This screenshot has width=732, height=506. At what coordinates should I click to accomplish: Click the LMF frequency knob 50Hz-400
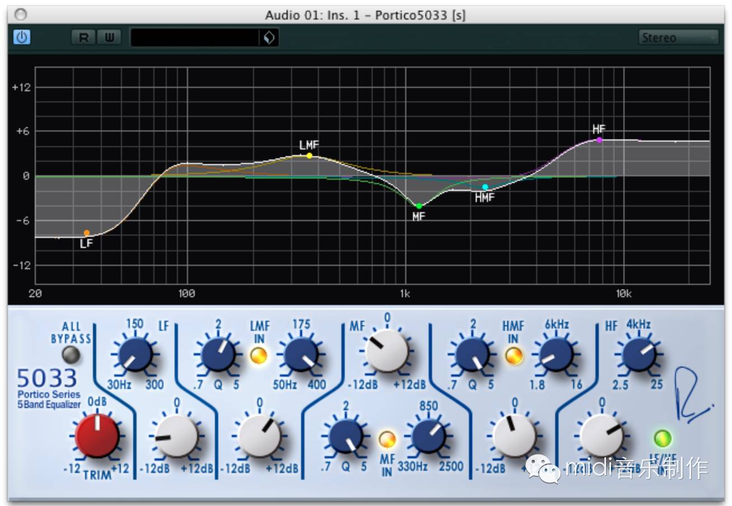[301, 354]
